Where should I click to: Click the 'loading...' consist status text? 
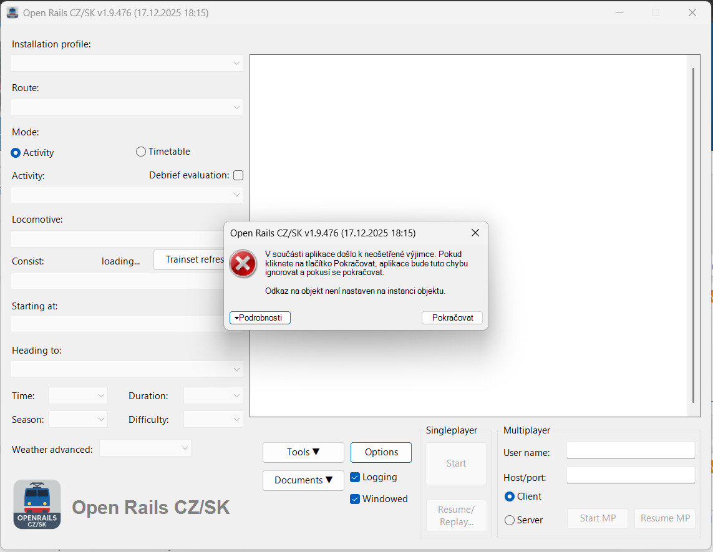tap(120, 261)
